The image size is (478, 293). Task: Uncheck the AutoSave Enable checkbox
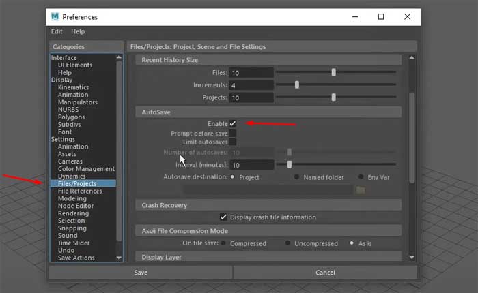[233, 123]
